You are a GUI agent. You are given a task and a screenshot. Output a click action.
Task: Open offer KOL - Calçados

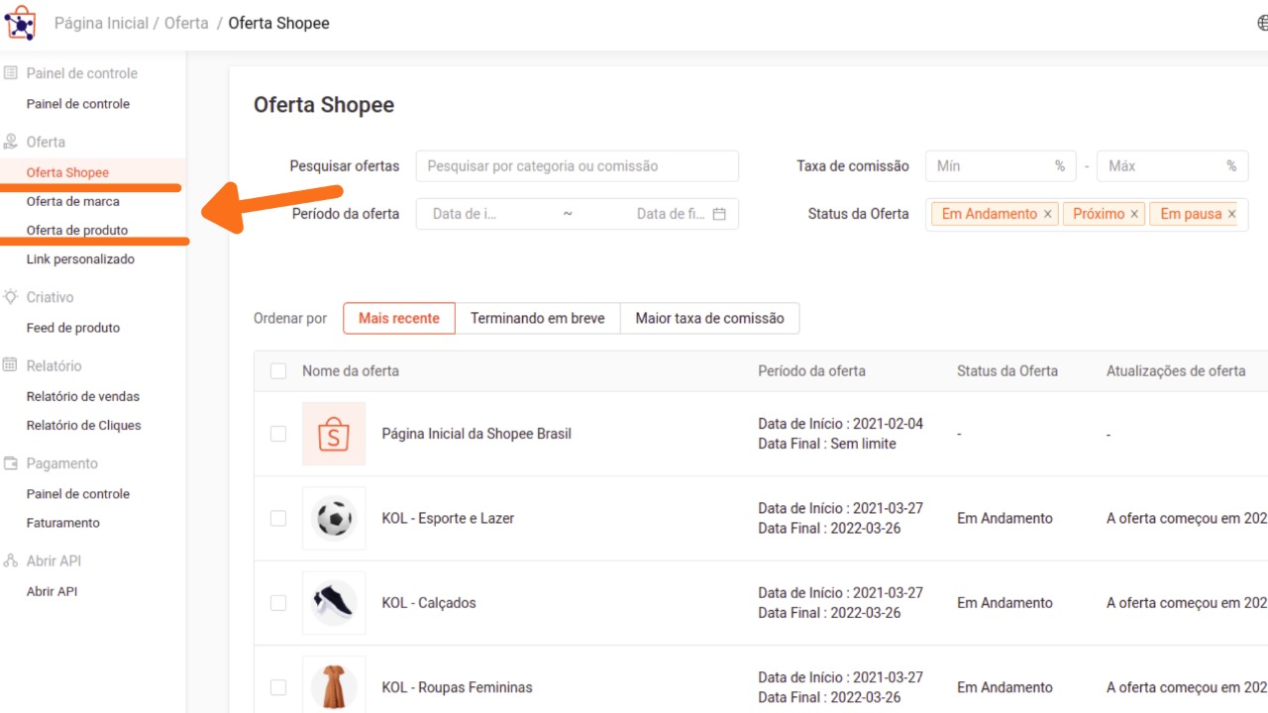429,603
